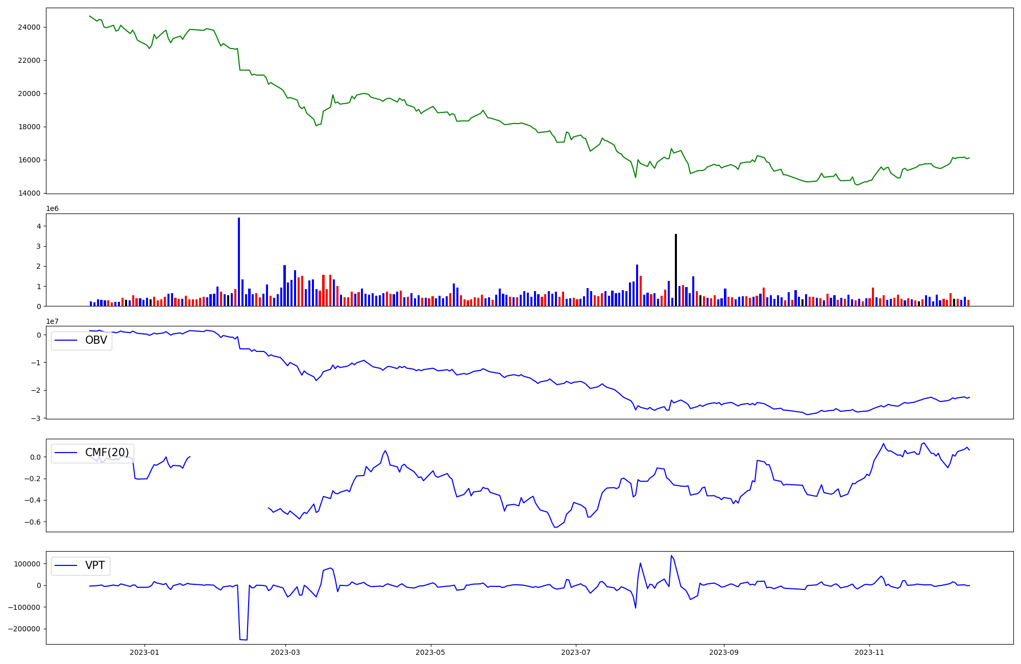The image size is (1021, 664).
Task: Click the 100000 tick on VPT axis
Action: (x=27, y=564)
